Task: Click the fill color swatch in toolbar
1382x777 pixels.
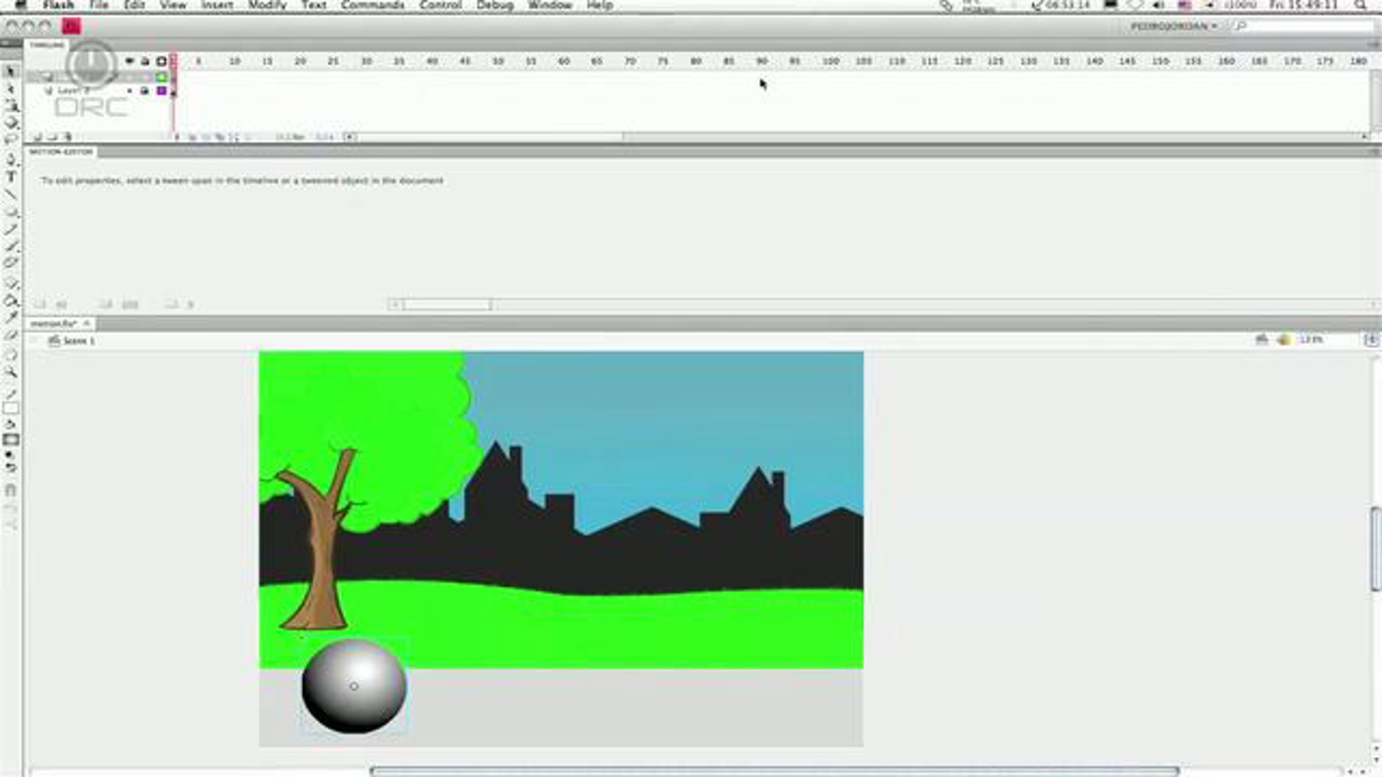Action: pos(10,440)
